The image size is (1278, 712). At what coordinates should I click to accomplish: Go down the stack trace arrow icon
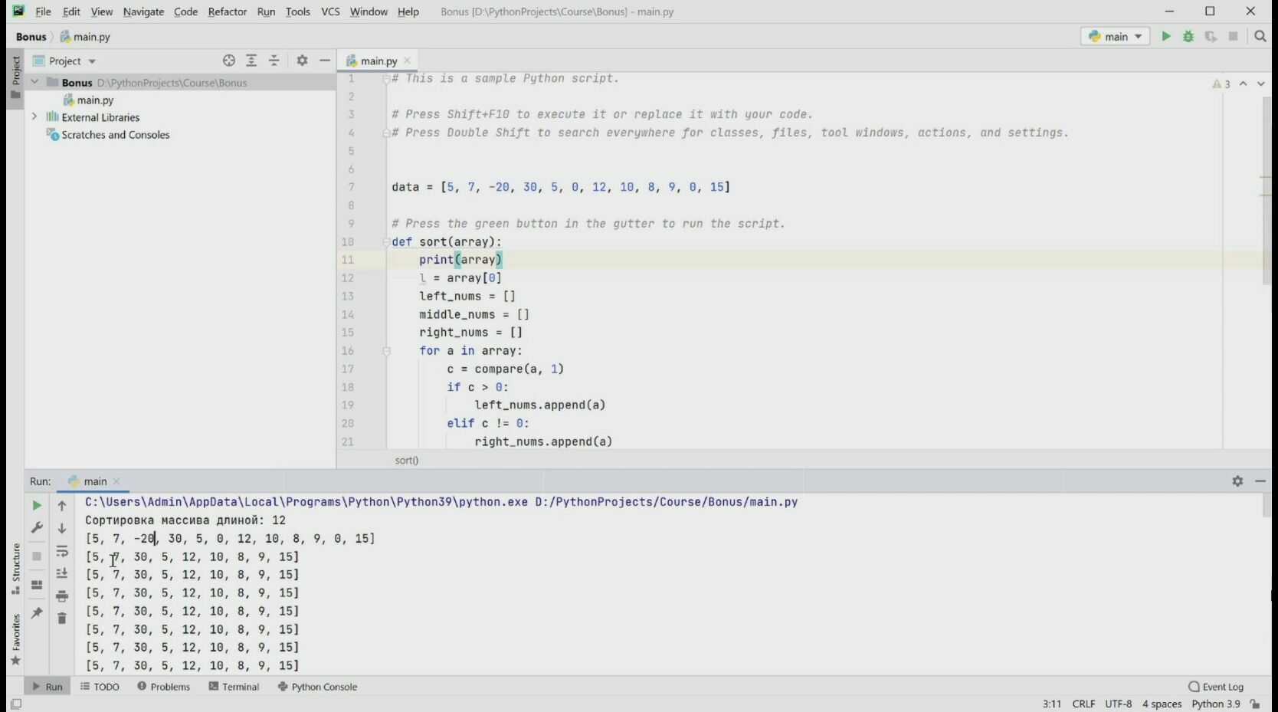[x=62, y=528]
